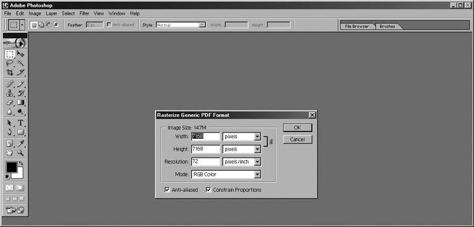Open the Resolution units dropdown

257,162
